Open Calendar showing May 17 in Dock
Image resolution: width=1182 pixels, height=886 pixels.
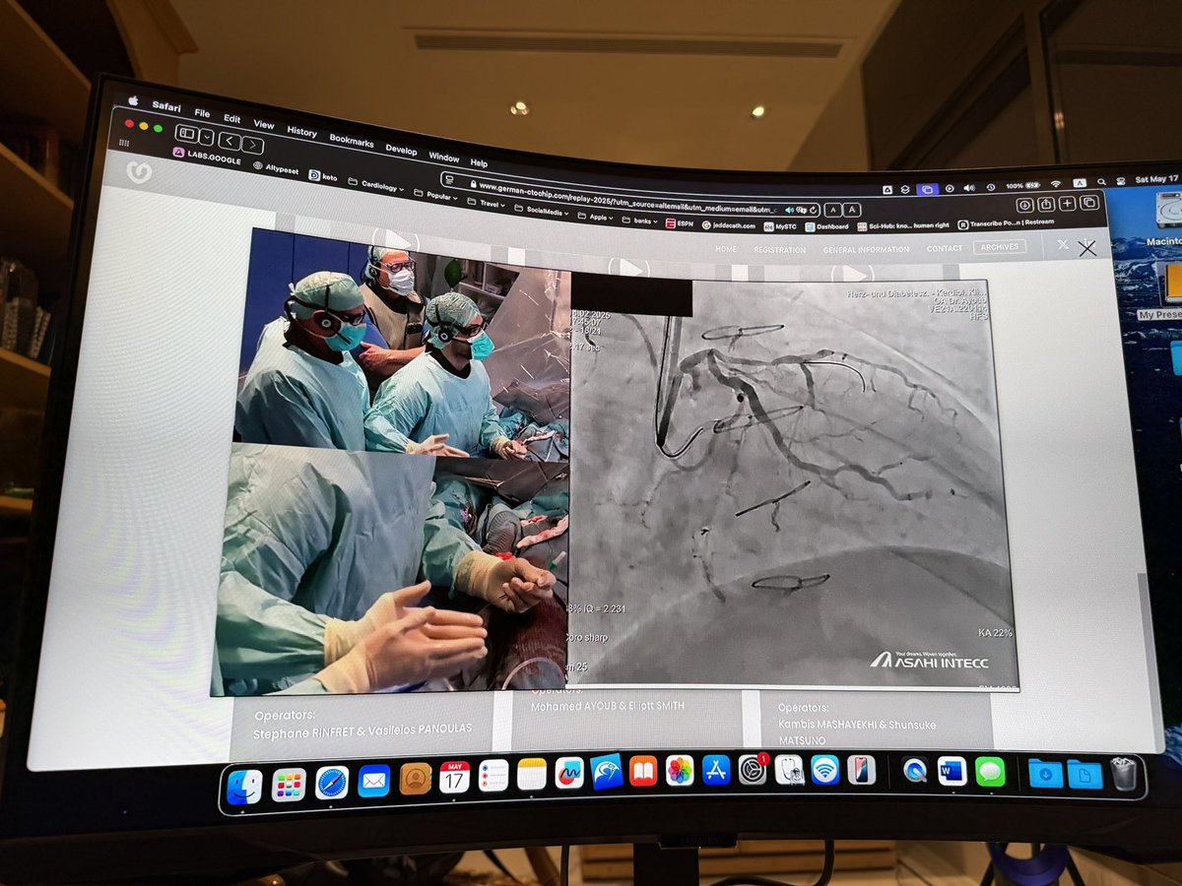(x=454, y=777)
